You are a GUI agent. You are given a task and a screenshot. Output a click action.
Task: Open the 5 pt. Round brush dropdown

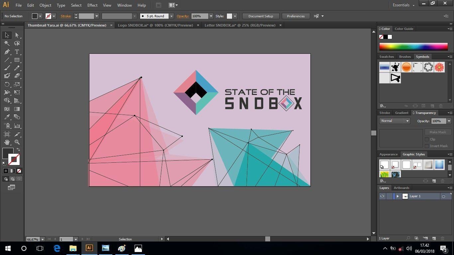[171, 16]
